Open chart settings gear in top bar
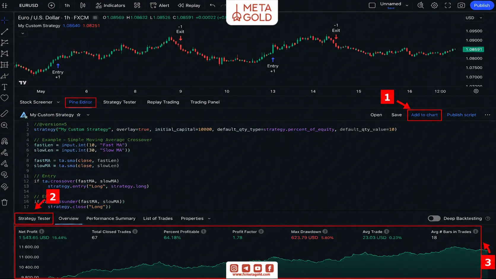 coord(434,5)
